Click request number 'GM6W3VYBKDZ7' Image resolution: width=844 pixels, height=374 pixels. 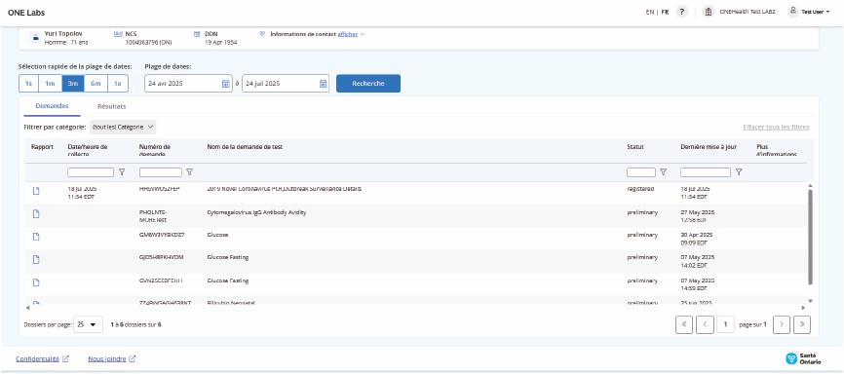coord(162,235)
